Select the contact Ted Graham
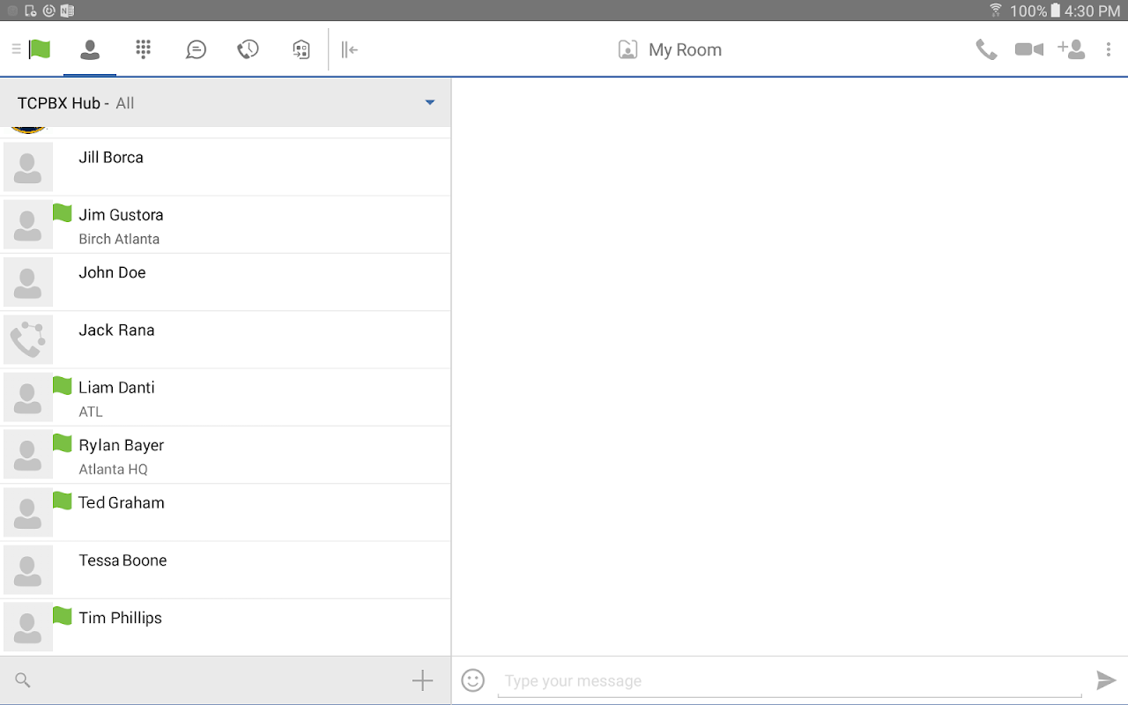This screenshot has width=1128, height=705. coord(226,512)
